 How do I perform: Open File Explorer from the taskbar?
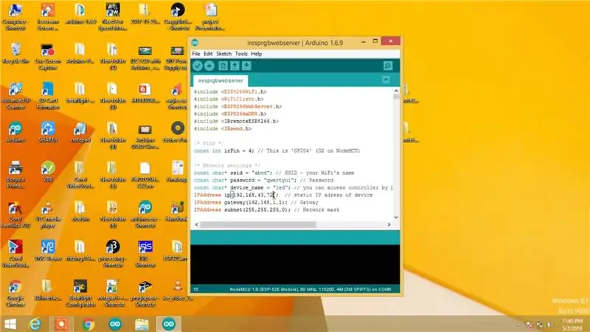tap(142, 324)
